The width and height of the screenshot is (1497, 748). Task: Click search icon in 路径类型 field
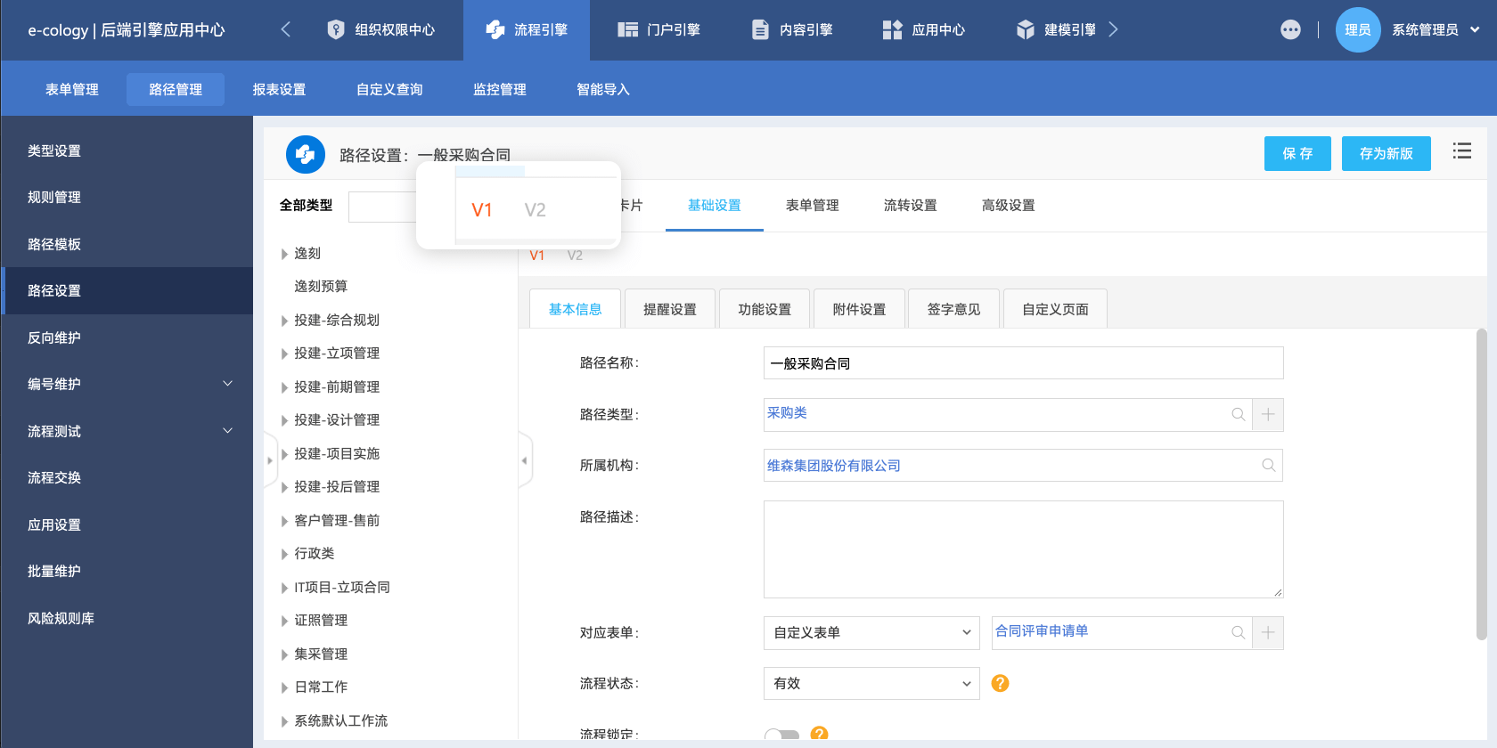click(1238, 414)
